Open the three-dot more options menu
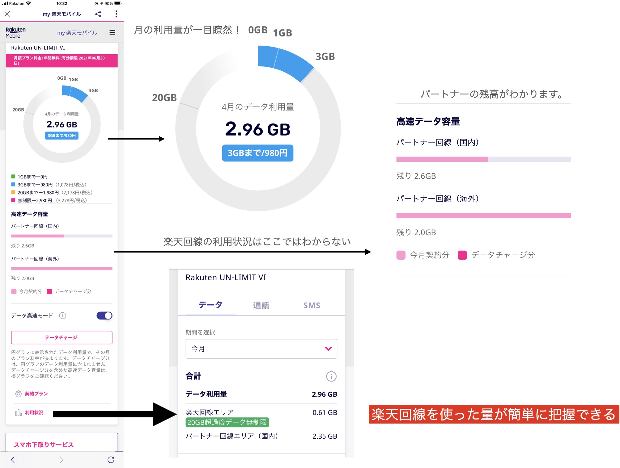Viewport: 620px width, 468px height. pyautogui.click(x=116, y=14)
